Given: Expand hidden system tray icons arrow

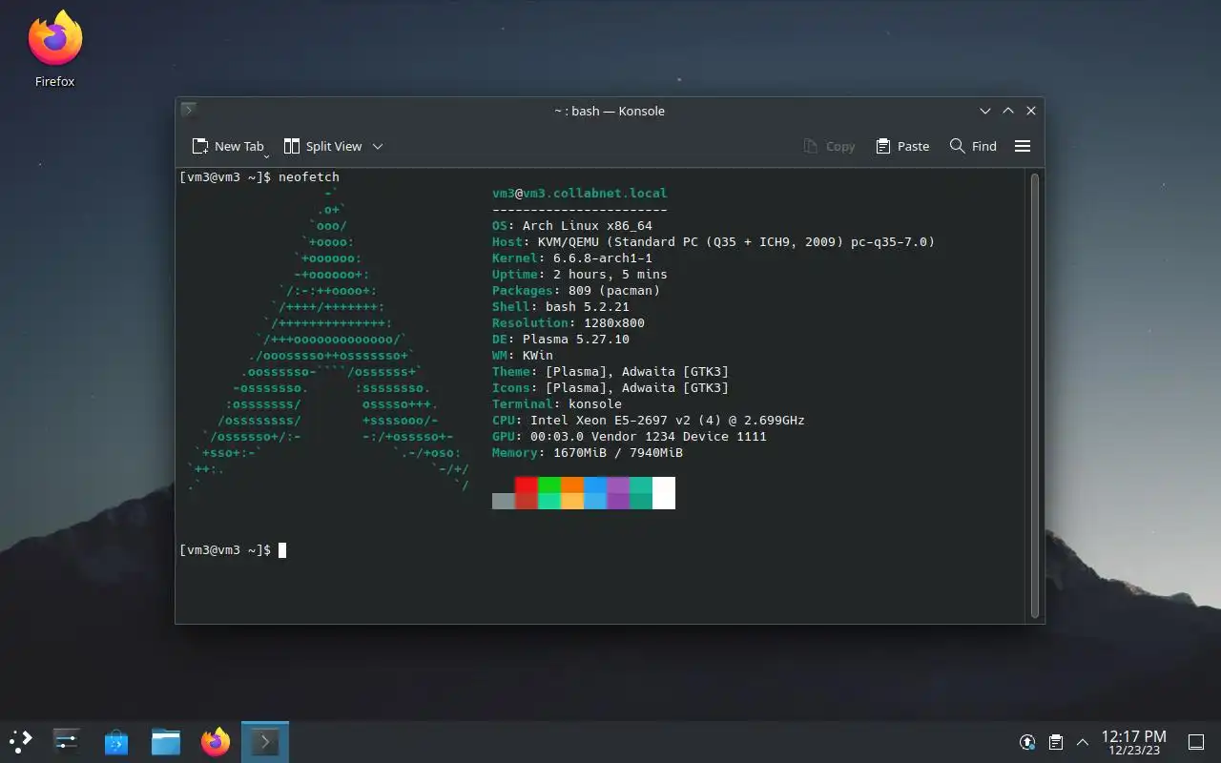Looking at the screenshot, I should [x=1083, y=742].
